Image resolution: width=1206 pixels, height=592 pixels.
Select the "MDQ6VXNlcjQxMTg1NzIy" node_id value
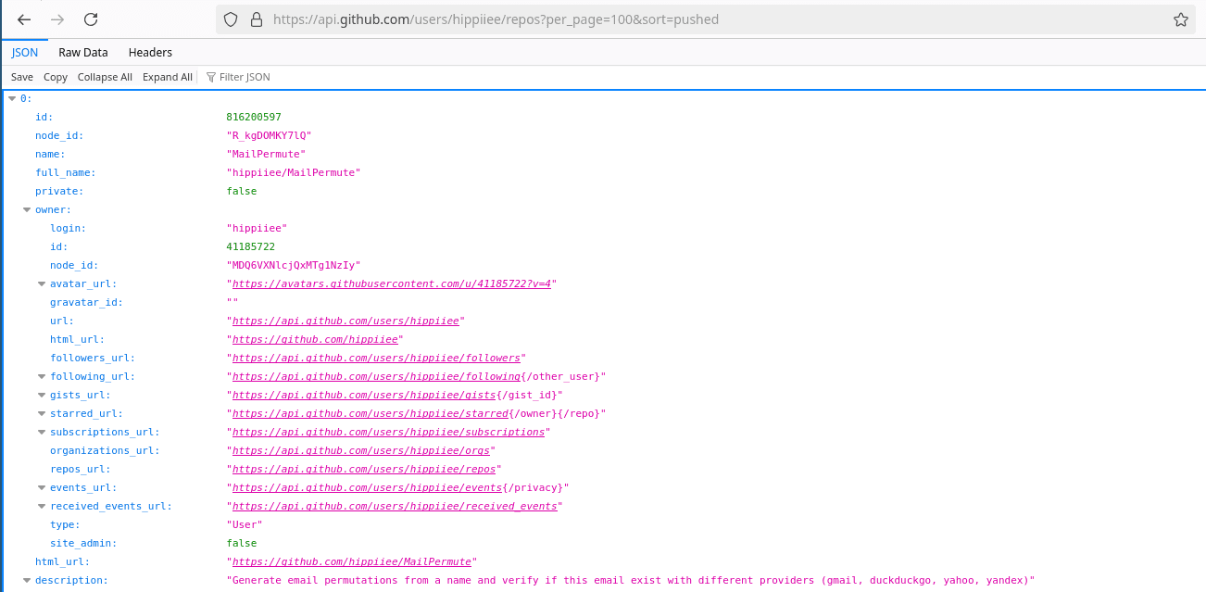293,265
